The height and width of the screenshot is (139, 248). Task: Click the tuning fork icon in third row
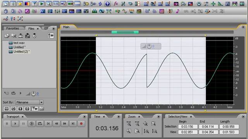pyautogui.click(x=13, y=19)
